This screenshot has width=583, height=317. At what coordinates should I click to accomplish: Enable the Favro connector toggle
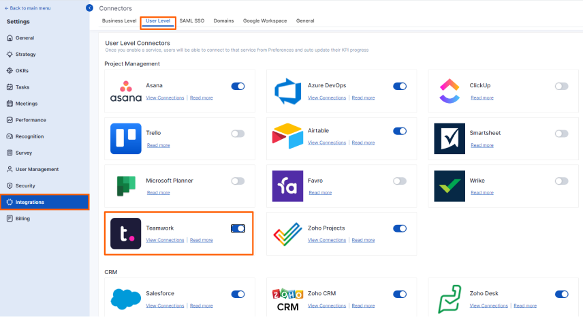400,181
